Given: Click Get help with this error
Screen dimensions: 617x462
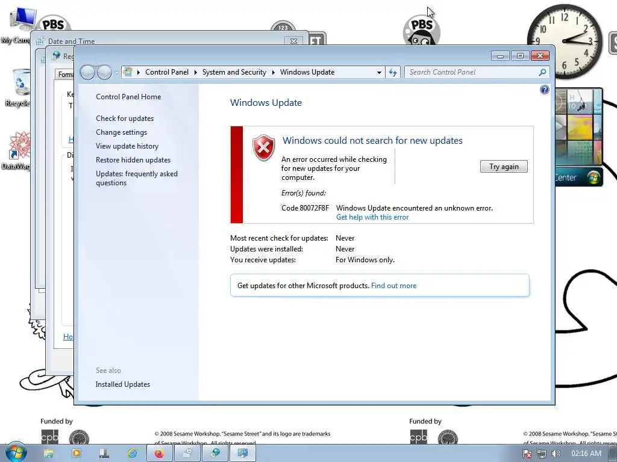Looking at the screenshot, I should coord(372,217).
